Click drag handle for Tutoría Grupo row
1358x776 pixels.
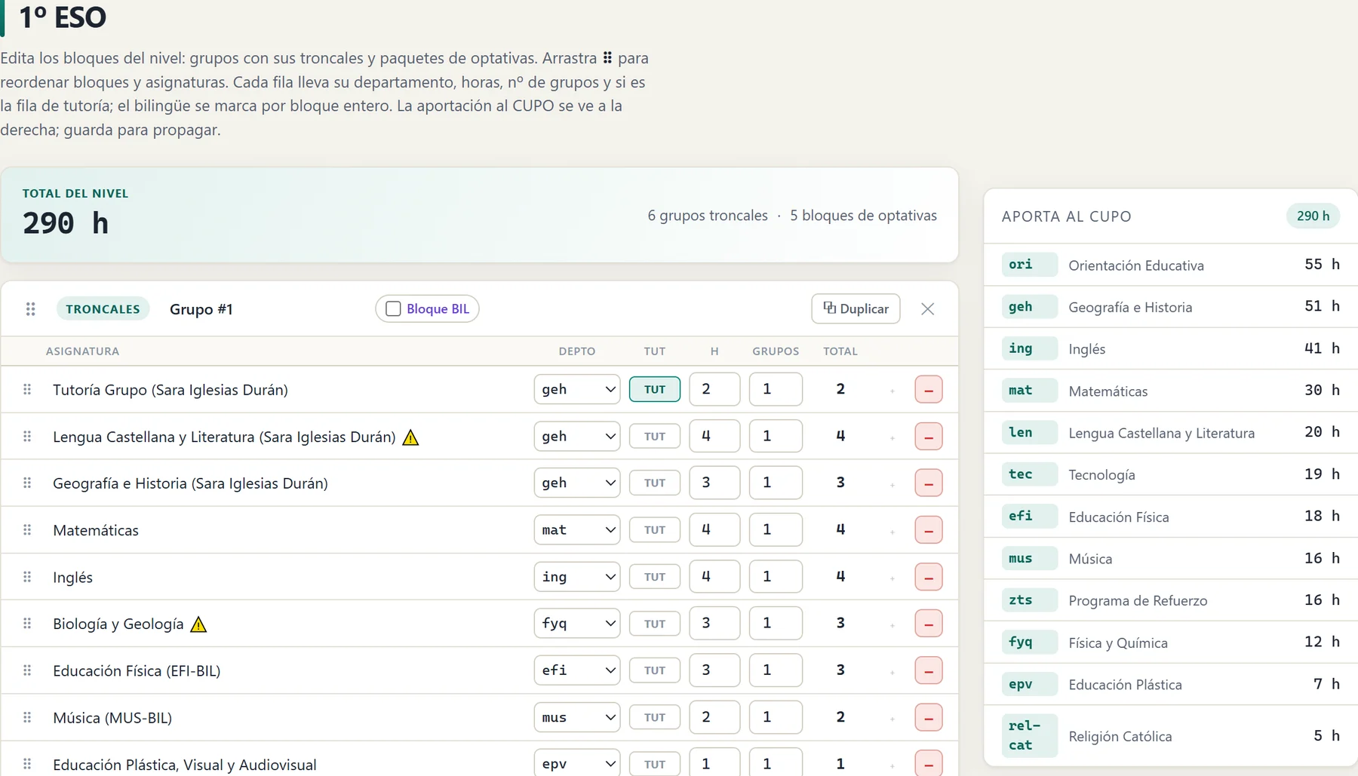[x=27, y=389]
